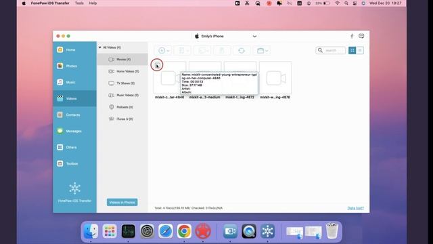This screenshot has width=433, height=244.
Task: Select the mixkit-w...ing-4876 video thumbnail
Action: (x=275, y=78)
